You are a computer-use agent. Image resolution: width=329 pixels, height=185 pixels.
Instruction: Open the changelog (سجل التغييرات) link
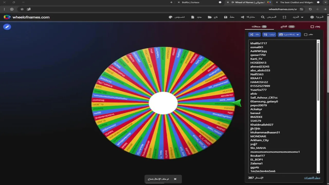pos(312,178)
